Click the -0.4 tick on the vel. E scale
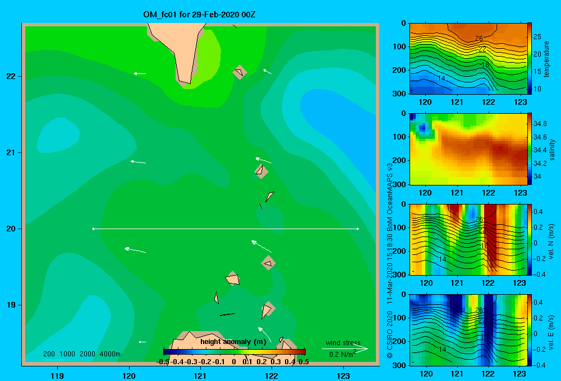The width and height of the screenshot is (561, 381). [539, 365]
